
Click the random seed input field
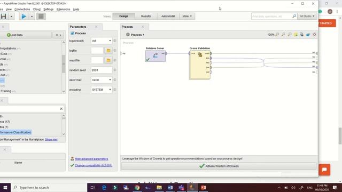click(102, 70)
